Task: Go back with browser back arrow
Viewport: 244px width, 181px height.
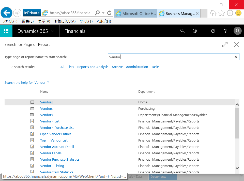Action: click(6, 13)
